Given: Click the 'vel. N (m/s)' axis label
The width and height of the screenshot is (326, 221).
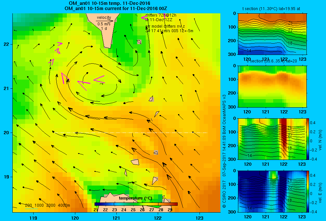Looking at the screenshot, I should point(320,140).
